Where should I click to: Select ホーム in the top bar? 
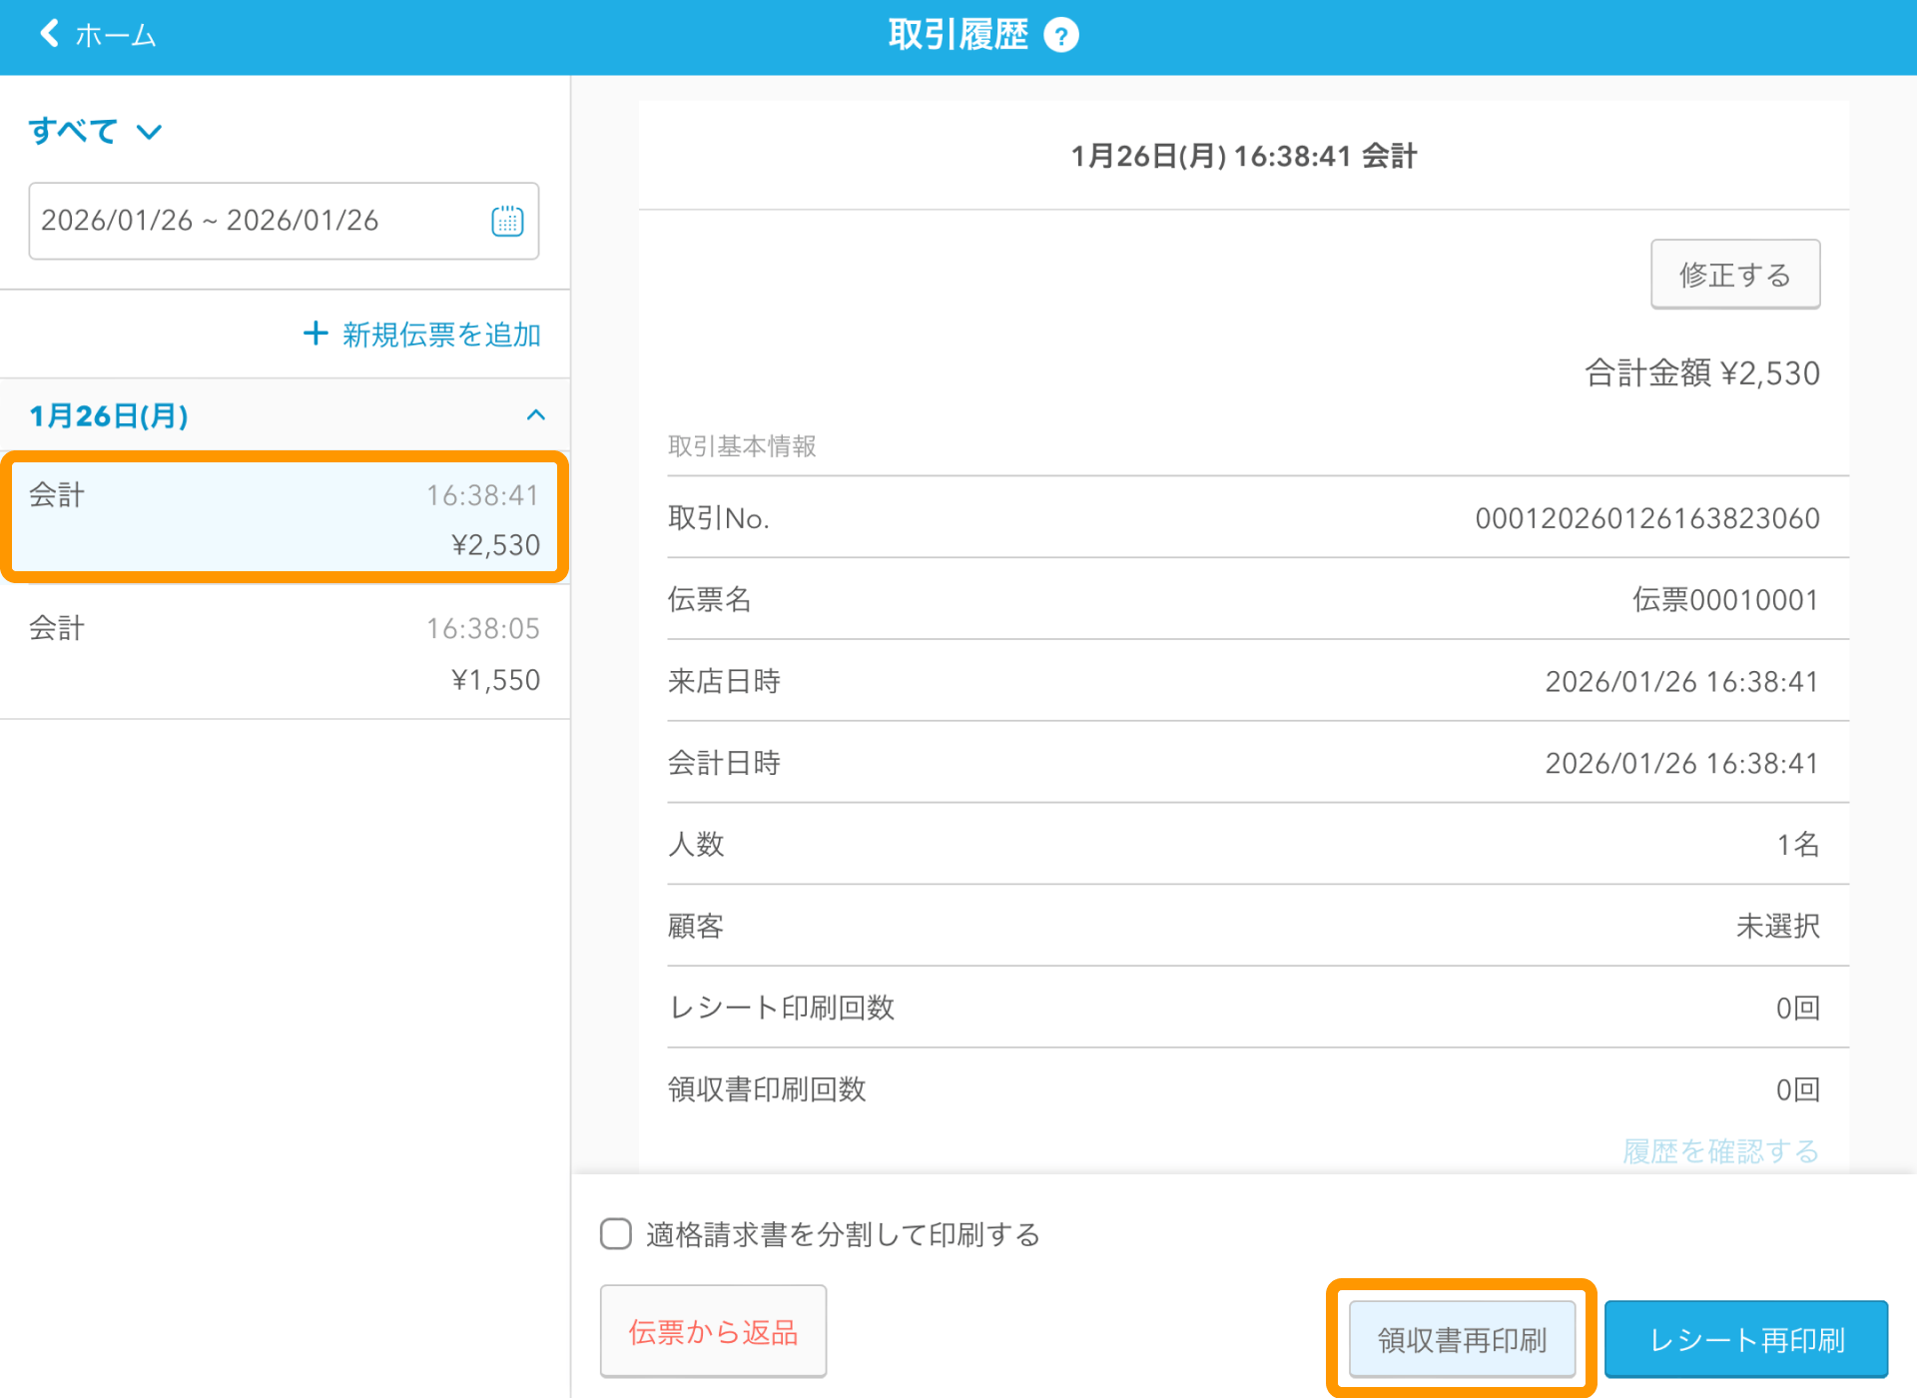(113, 34)
